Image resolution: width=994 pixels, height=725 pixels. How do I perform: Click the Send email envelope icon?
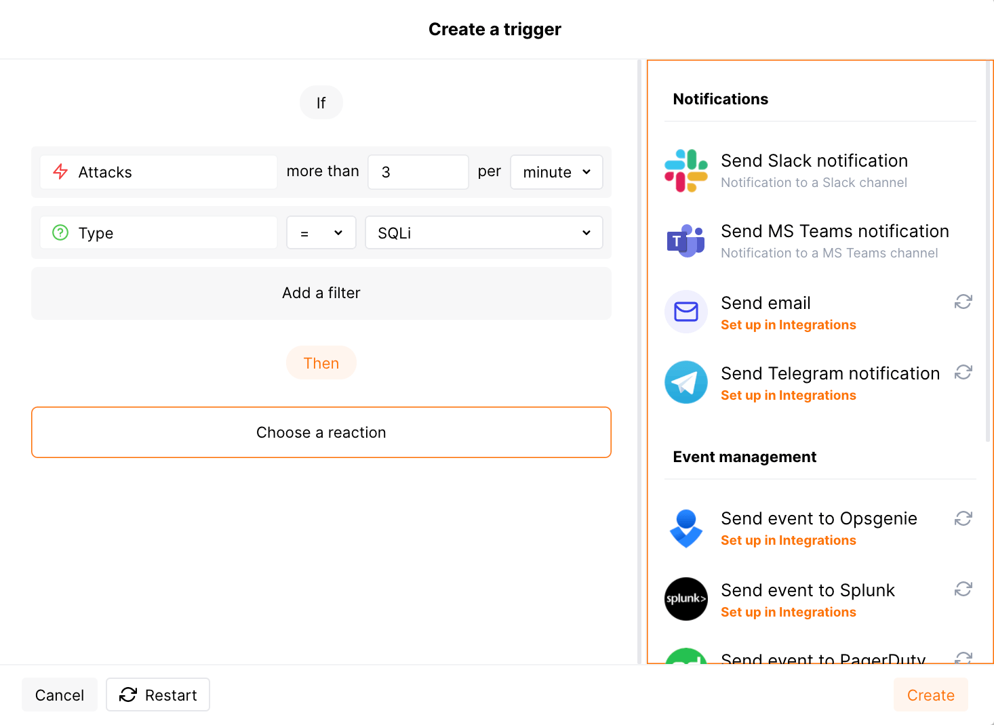pyautogui.click(x=685, y=312)
